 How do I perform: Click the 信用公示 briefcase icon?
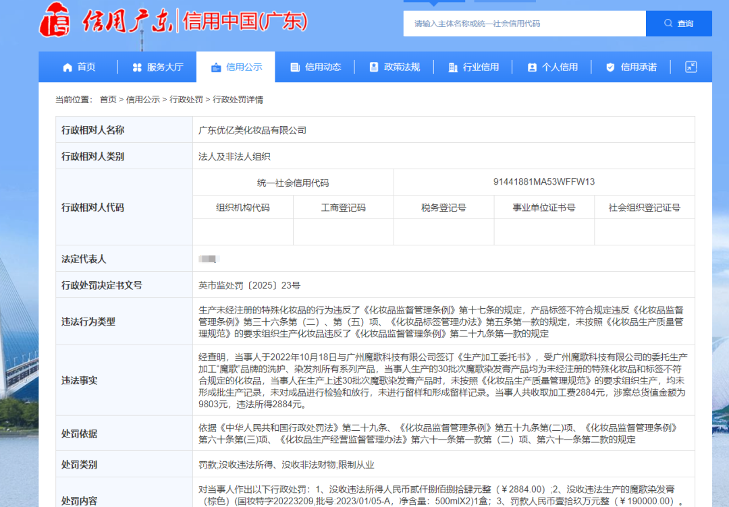coord(216,67)
